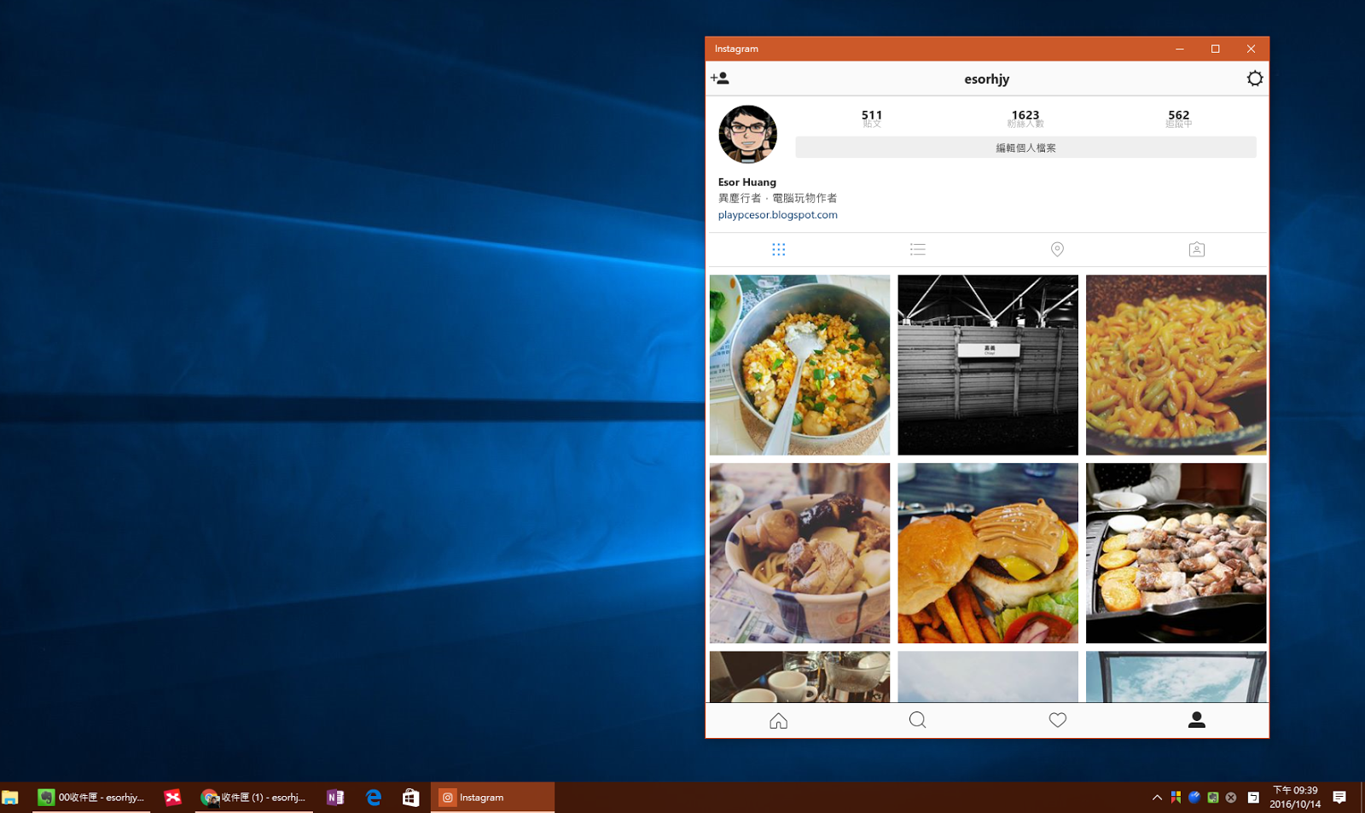Viewport: 1365px width, 813px height.
Task: Show photos tagged of you tab
Action: click(1197, 249)
